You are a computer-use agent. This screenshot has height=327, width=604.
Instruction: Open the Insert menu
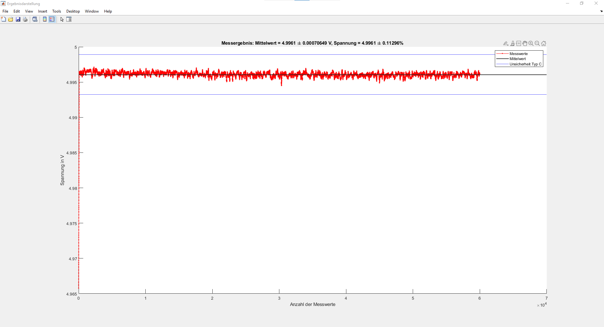tap(42, 11)
